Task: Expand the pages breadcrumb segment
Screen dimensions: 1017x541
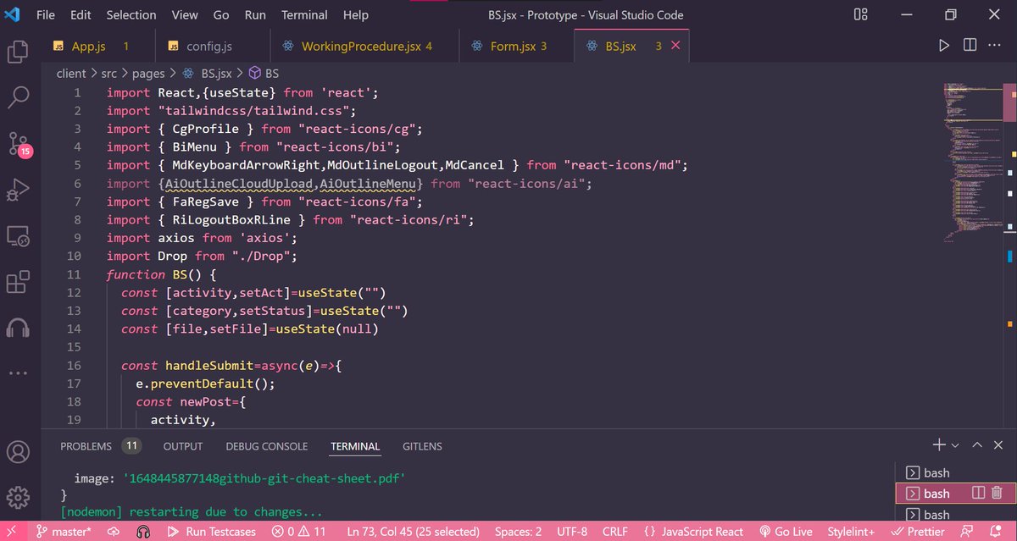Action: [x=149, y=74]
